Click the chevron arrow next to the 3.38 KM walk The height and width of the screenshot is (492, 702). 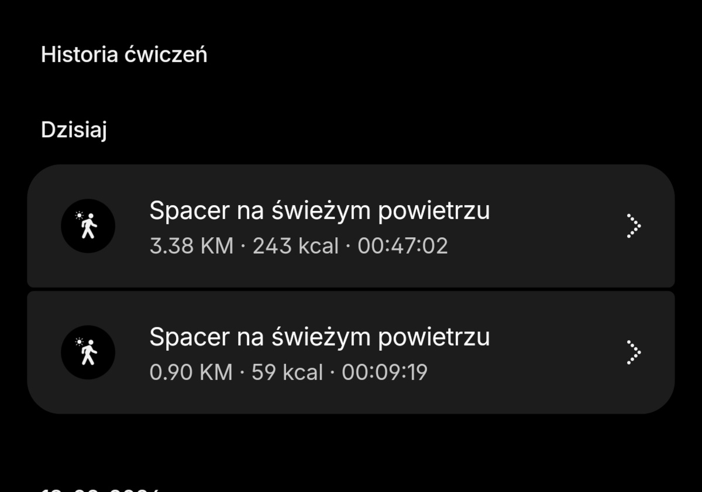coord(634,226)
